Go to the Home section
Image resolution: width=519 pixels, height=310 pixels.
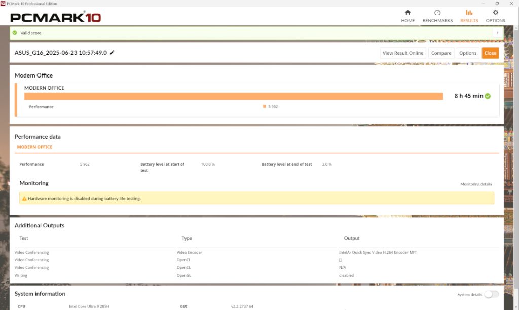(407, 13)
